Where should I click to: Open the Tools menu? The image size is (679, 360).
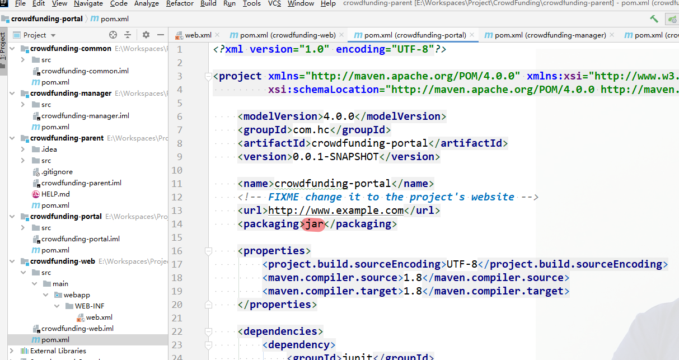252,3
